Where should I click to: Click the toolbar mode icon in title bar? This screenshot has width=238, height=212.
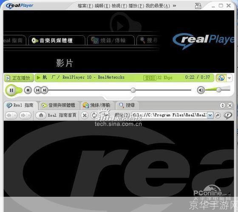[x=198, y=6]
